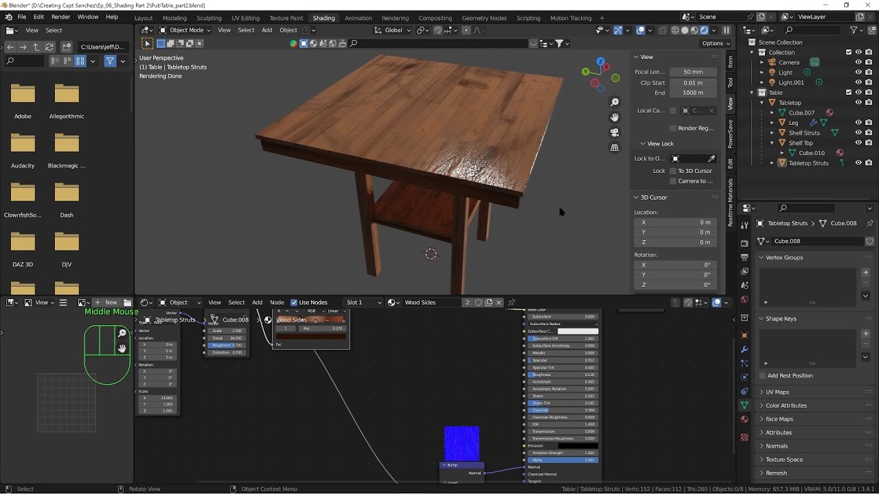Open the Global transform orientation dropdown
879x494 pixels.
[393, 30]
